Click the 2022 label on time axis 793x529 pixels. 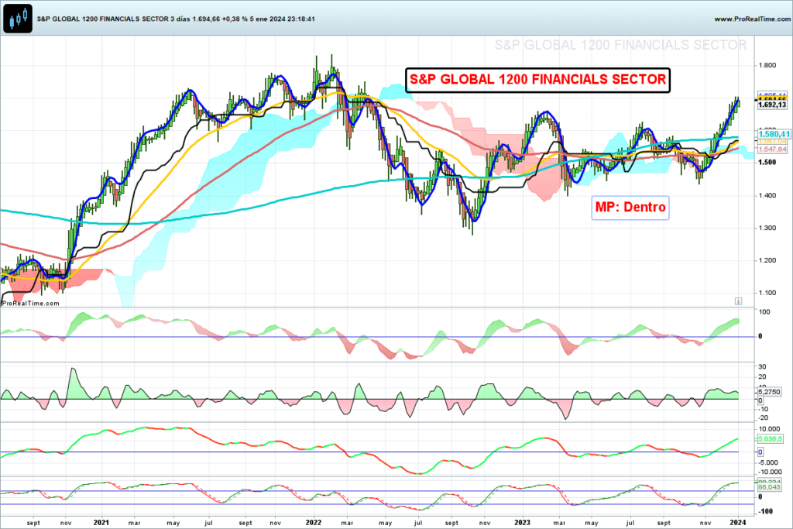(x=314, y=523)
